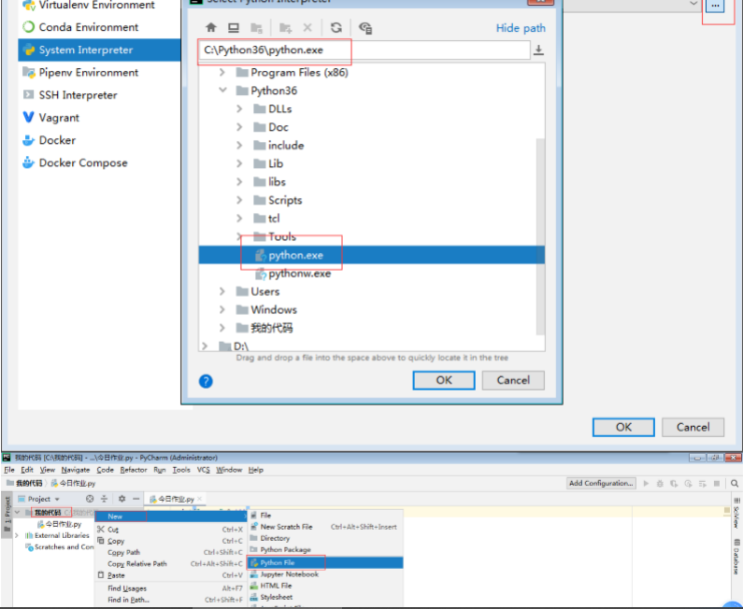Hide the Project panel with the minus icon
The height and width of the screenshot is (609, 743).
[x=136, y=499]
